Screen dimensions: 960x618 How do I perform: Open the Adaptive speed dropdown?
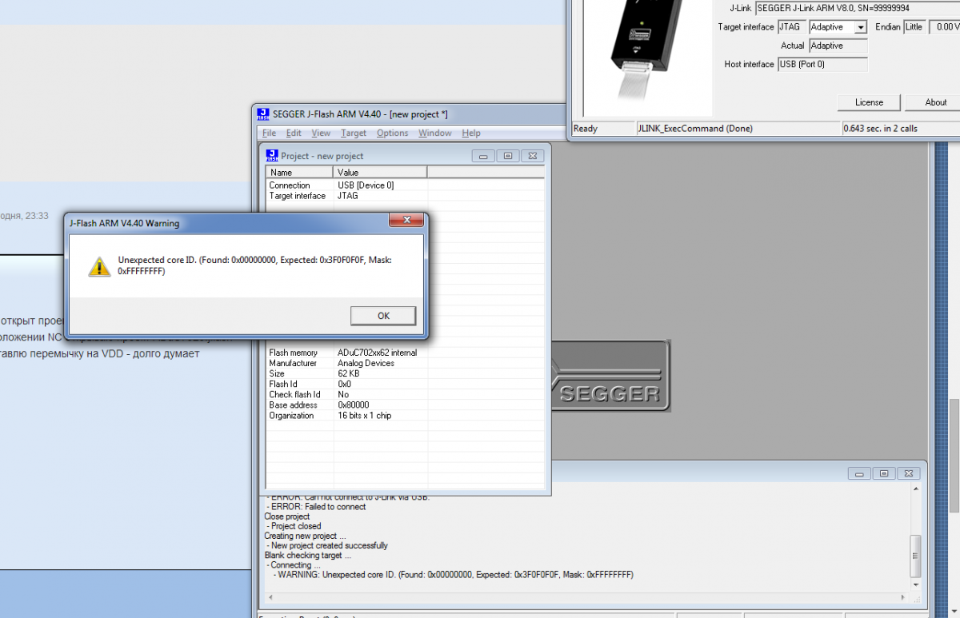(860, 27)
